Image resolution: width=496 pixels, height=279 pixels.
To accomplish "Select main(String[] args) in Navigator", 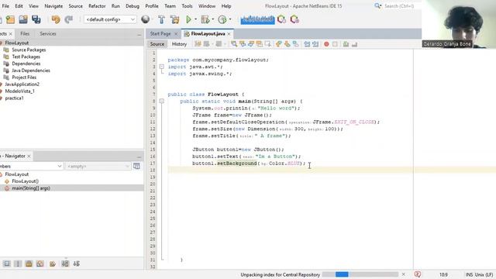I will [31, 188].
